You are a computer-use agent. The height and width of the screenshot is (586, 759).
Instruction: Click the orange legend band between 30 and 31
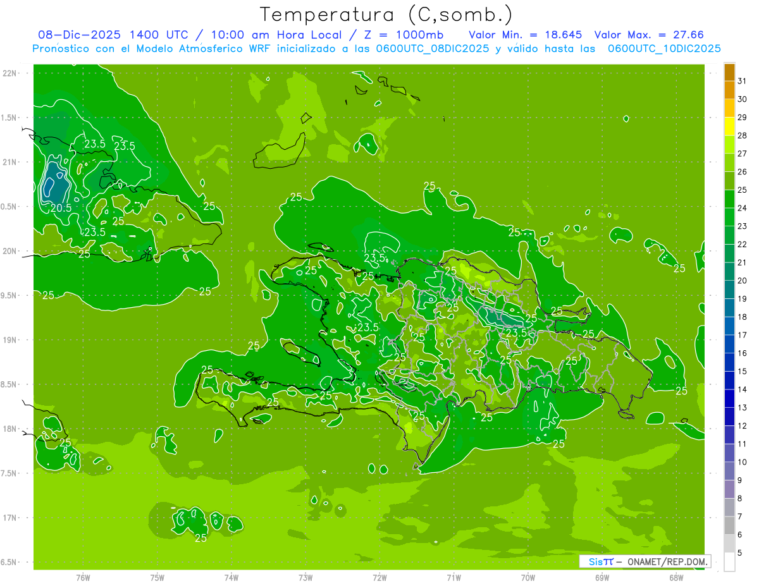pos(729,90)
